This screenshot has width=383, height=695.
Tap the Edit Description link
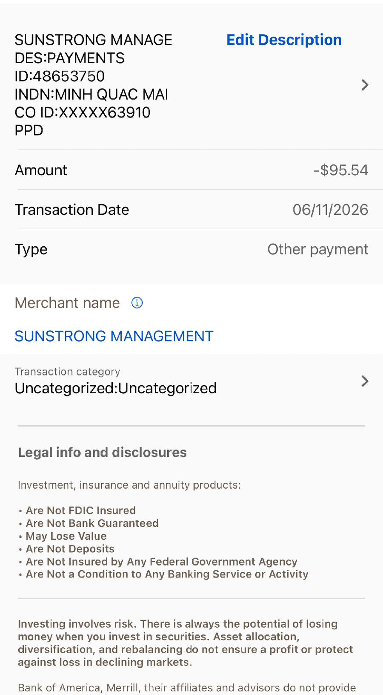pos(284,40)
